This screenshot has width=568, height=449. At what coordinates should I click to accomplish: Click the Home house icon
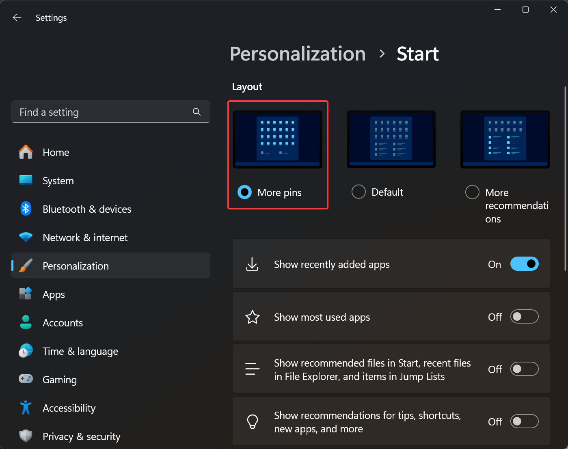point(26,152)
